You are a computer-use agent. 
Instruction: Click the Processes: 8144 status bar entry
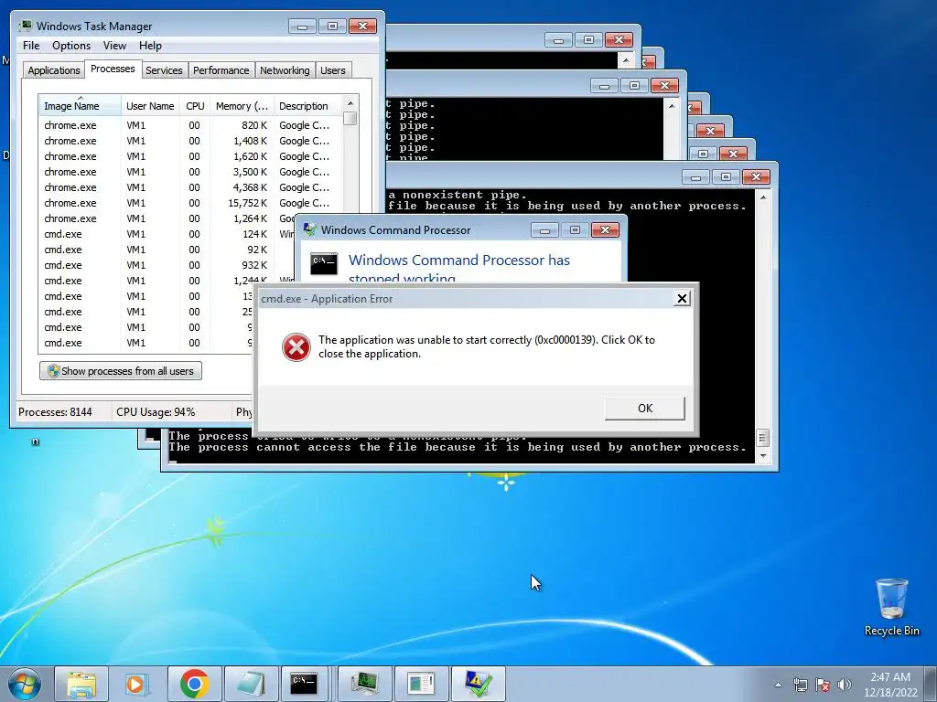coord(55,412)
